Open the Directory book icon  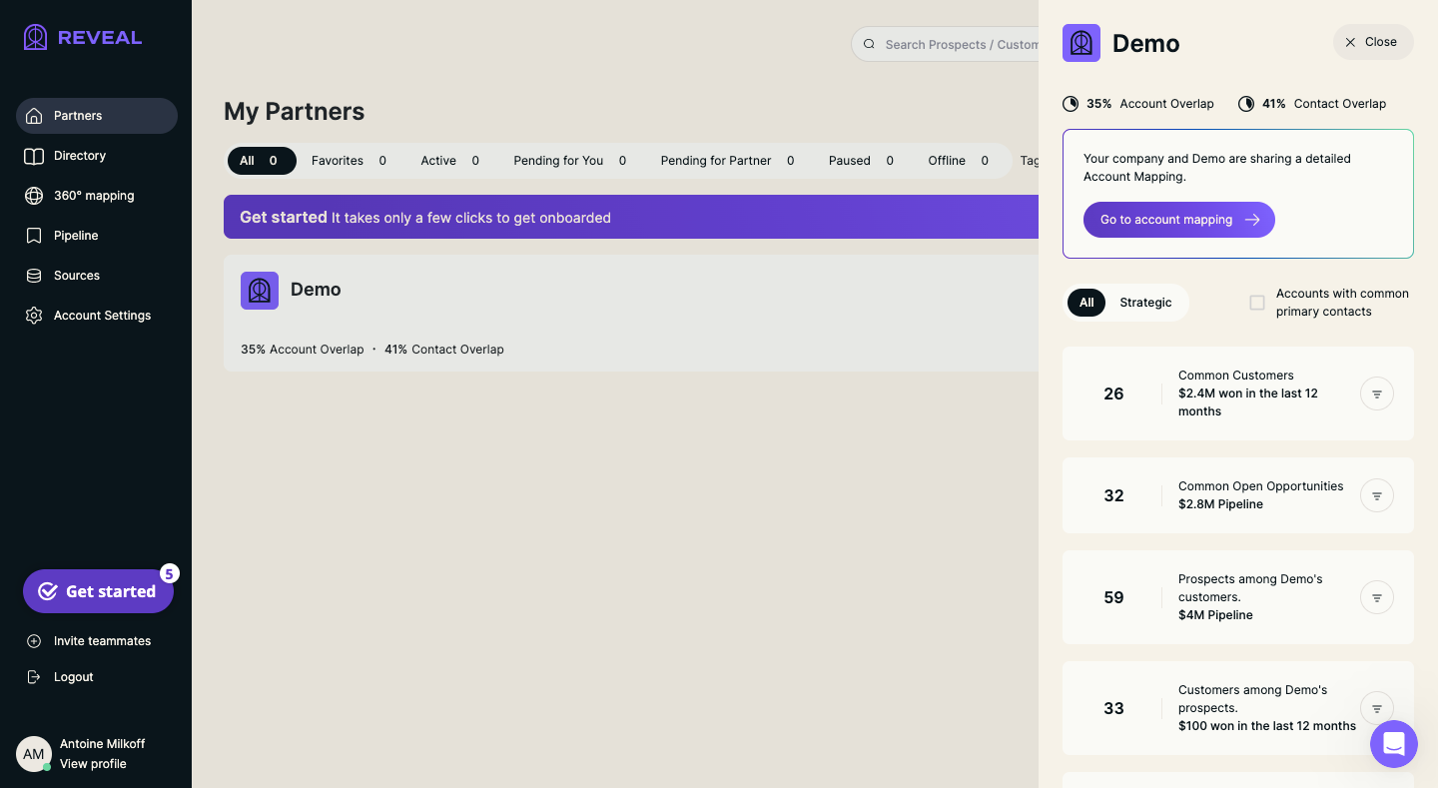click(34, 156)
